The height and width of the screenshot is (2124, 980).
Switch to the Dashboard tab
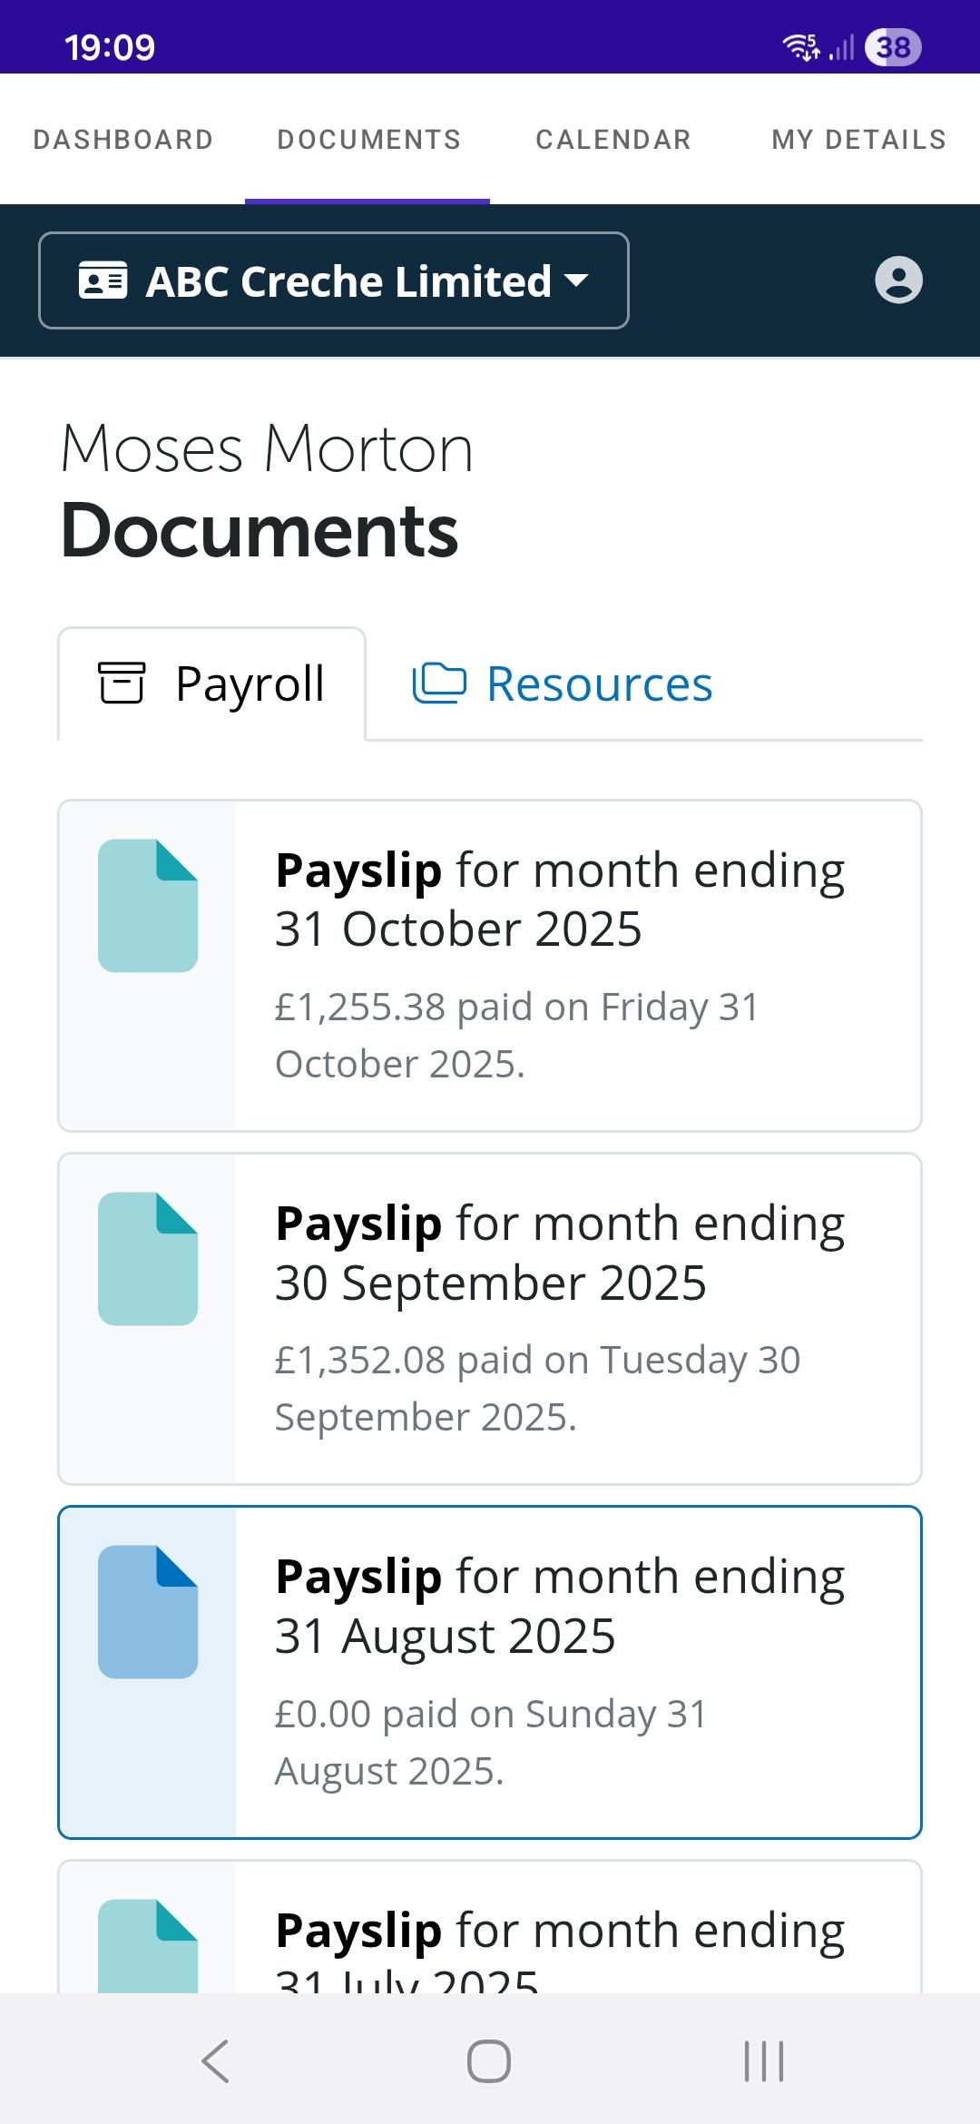(x=123, y=139)
